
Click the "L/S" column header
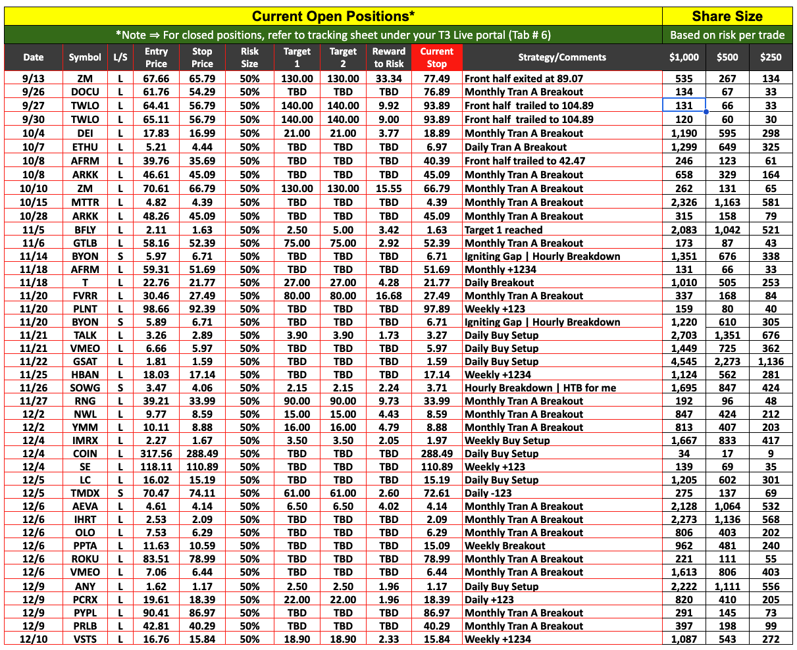120,58
